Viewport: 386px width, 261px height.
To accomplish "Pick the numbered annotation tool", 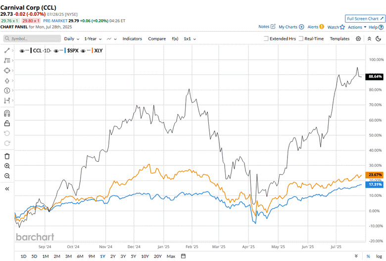I will point(7,91).
